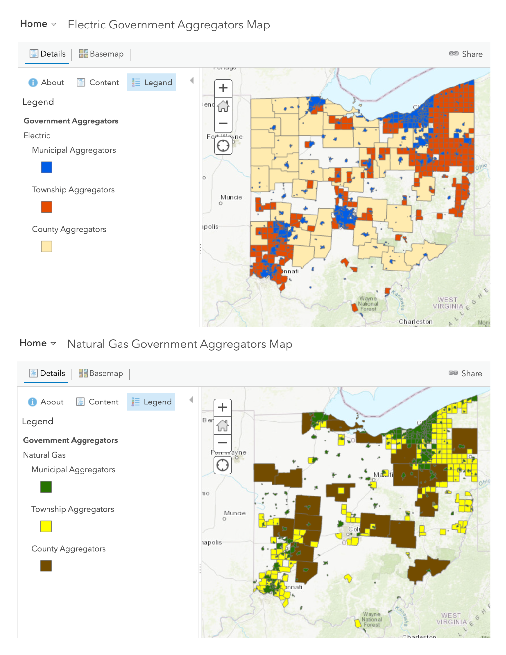This screenshot has width=506, height=655.
Task: Collapse the Electric map legend side panel
Action: 192,80
